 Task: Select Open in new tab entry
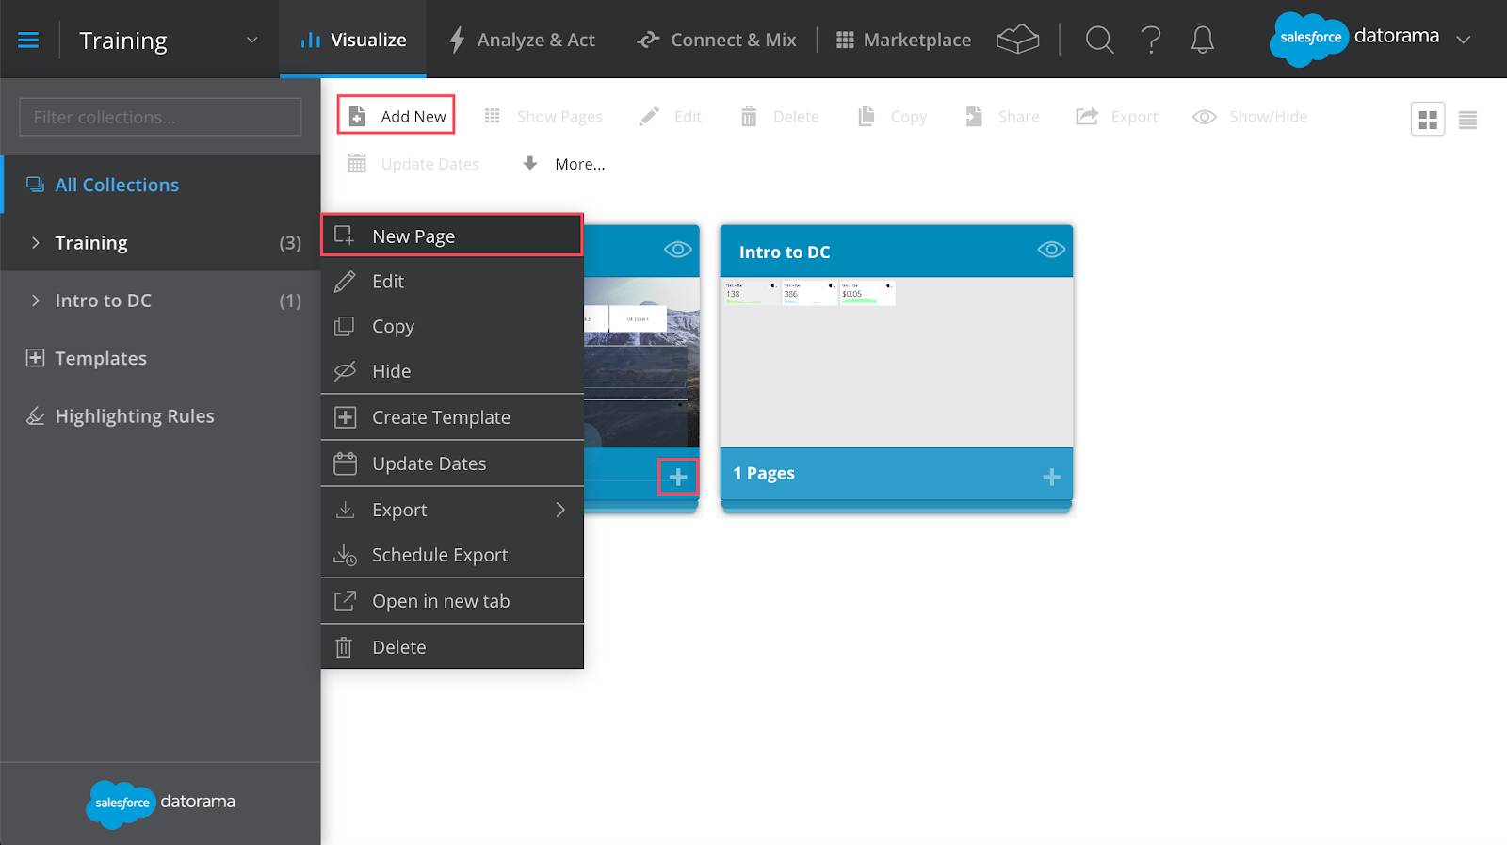(452, 601)
